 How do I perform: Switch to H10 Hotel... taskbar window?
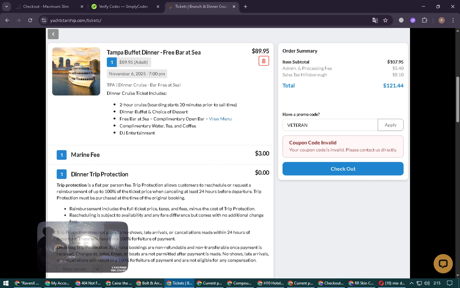pyautogui.click(x=270, y=283)
